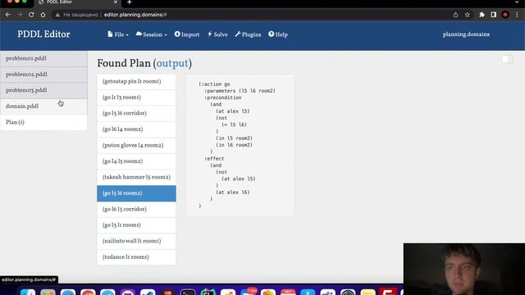This screenshot has width=525, height=295.
Task: Open the browser extensions puzzle icon
Action: 482,15
